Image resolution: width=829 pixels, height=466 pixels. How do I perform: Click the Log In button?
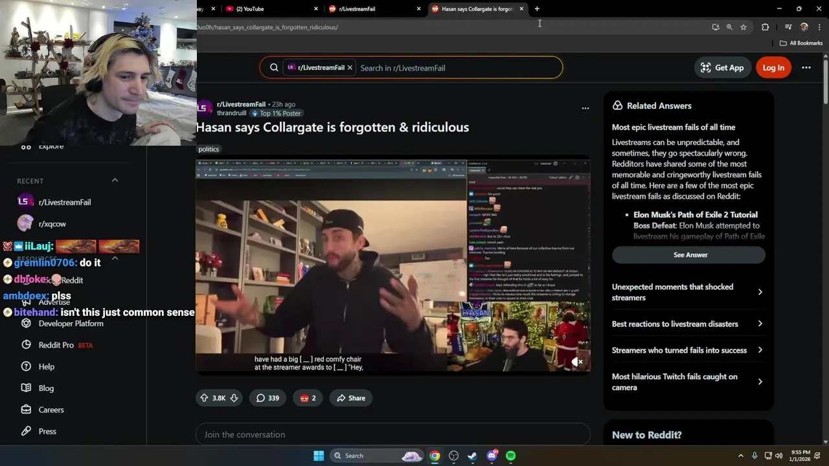[773, 67]
